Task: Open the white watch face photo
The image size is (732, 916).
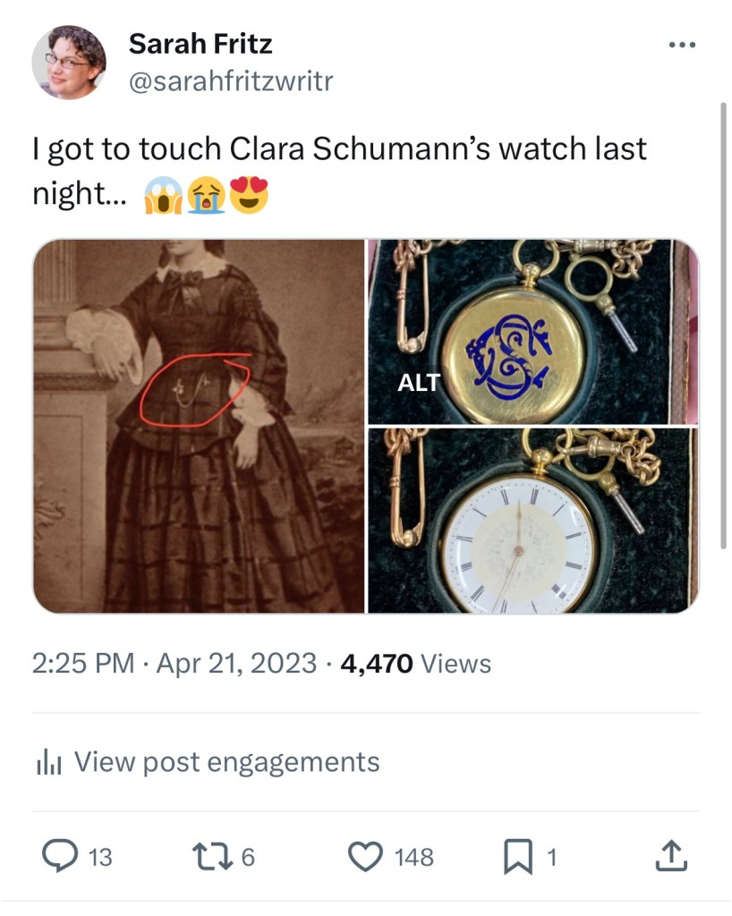Action: [x=532, y=521]
